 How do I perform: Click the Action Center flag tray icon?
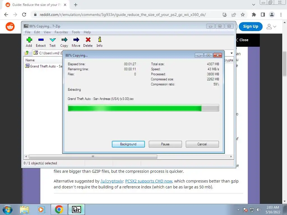(x=245, y=210)
